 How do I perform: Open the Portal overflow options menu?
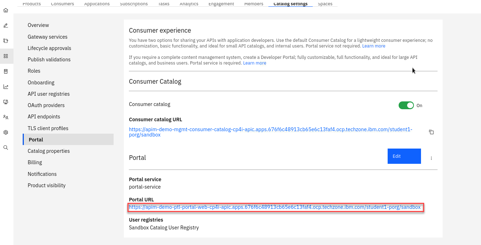point(431,158)
